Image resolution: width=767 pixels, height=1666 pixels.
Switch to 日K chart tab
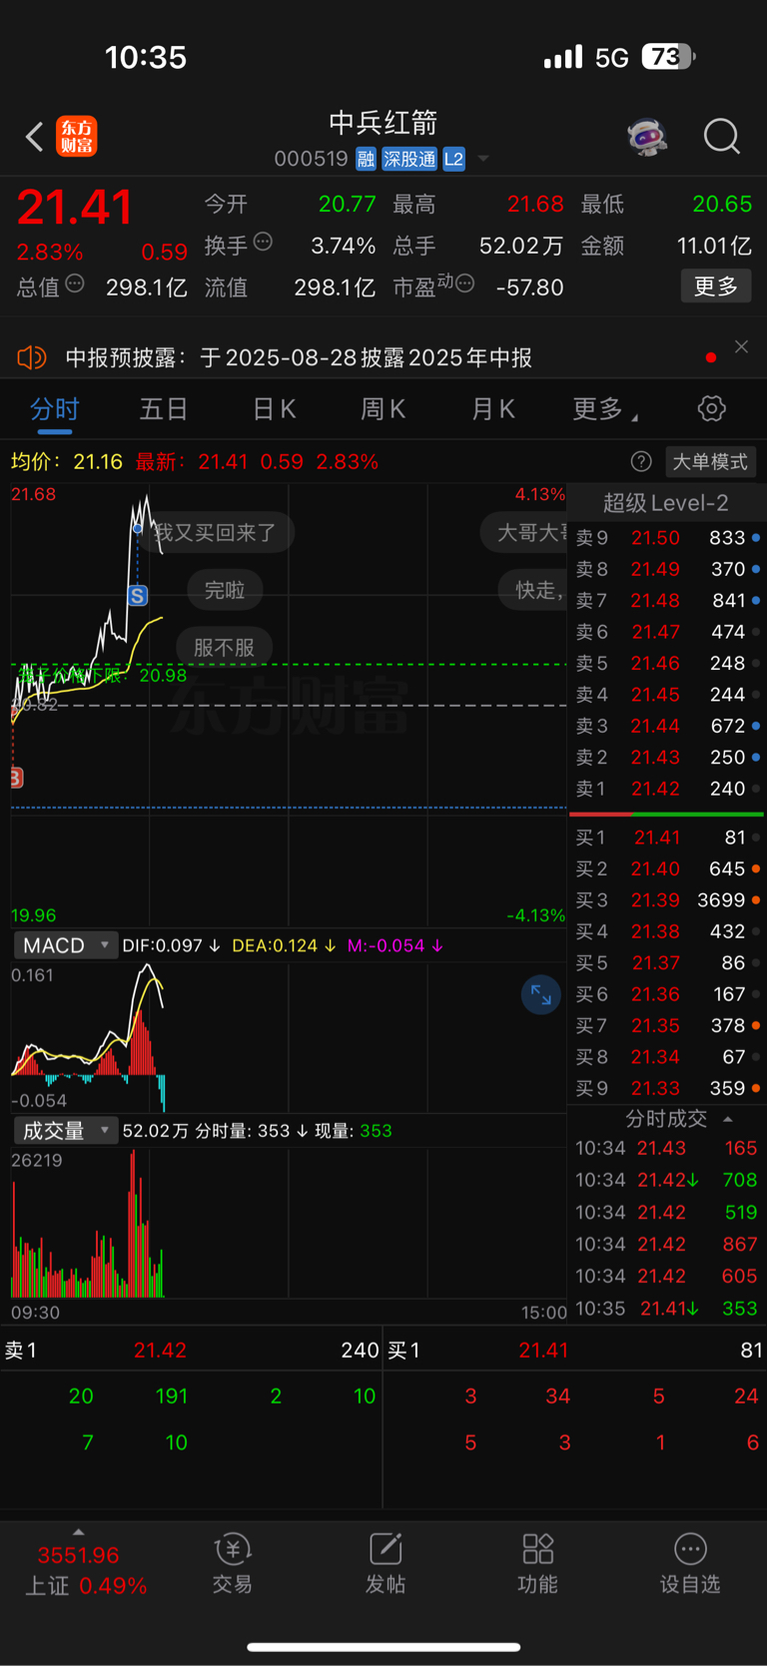[x=274, y=409]
